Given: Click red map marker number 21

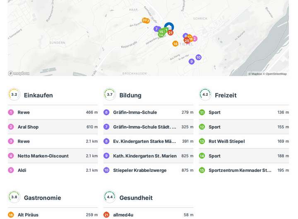Looking at the screenshot, I should coord(171,33).
